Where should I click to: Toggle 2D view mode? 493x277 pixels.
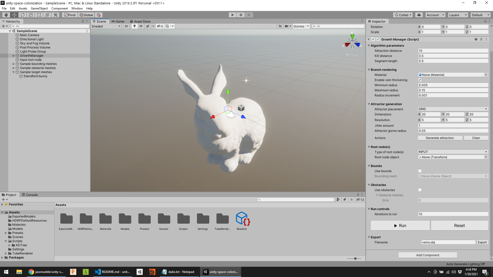[x=126, y=26]
